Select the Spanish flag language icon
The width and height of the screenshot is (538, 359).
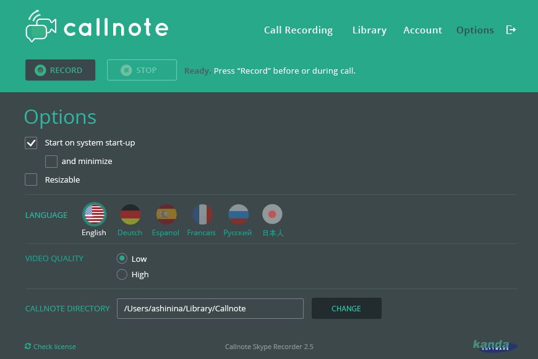pos(166,214)
